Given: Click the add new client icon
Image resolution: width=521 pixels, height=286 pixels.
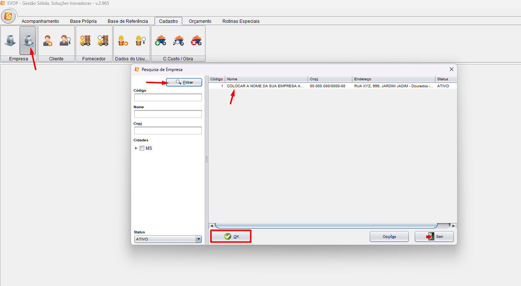Looking at the screenshot, I should tap(48, 40).
